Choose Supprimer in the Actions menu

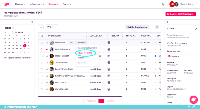[81, 63]
